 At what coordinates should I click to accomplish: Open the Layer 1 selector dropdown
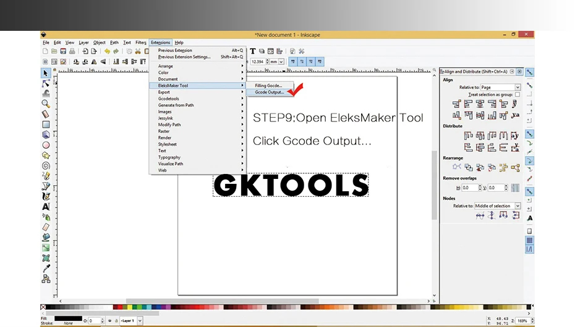click(131, 321)
